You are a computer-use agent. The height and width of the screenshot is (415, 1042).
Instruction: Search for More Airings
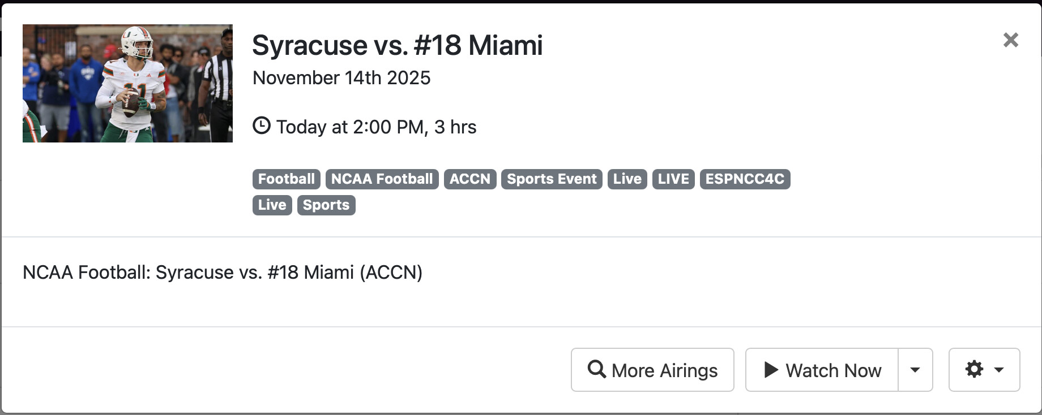point(652,370)
